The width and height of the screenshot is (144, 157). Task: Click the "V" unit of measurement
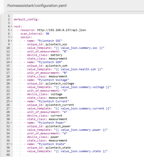(65, 91)
